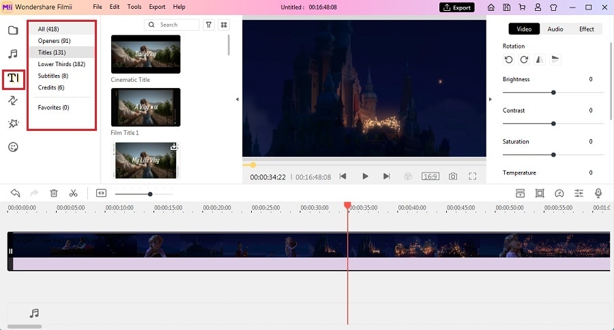Download the My Life Vlog title
The height and width of the screenshot is (330, 614).
coord(174,147)
